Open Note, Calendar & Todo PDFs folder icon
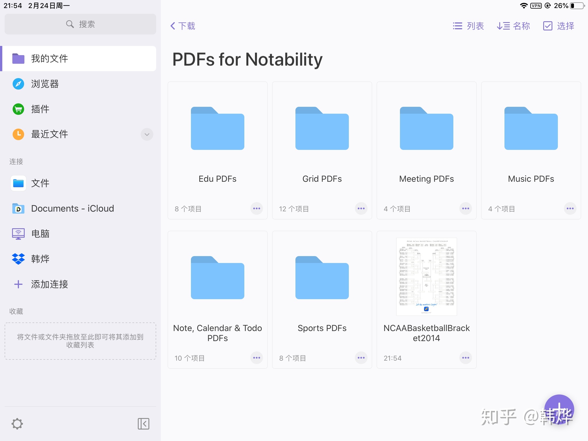 (x=218, y=278)
